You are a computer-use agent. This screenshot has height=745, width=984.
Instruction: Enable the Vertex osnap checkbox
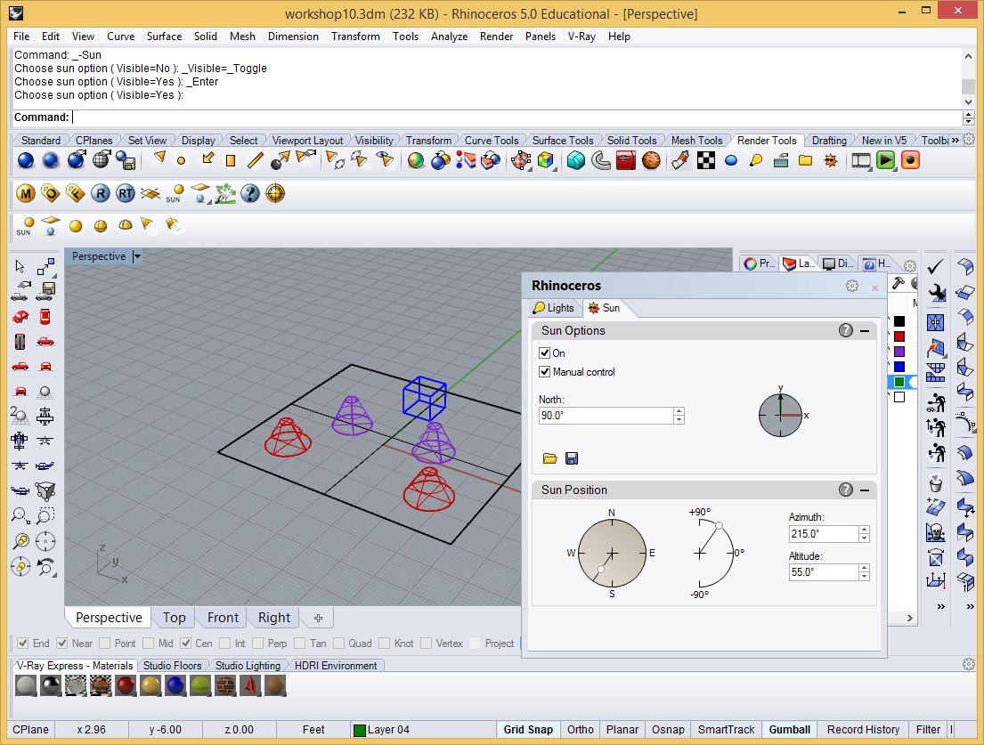point(427,644)
